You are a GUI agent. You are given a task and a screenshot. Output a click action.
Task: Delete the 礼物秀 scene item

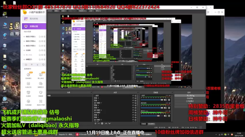[x=44, y=50]
